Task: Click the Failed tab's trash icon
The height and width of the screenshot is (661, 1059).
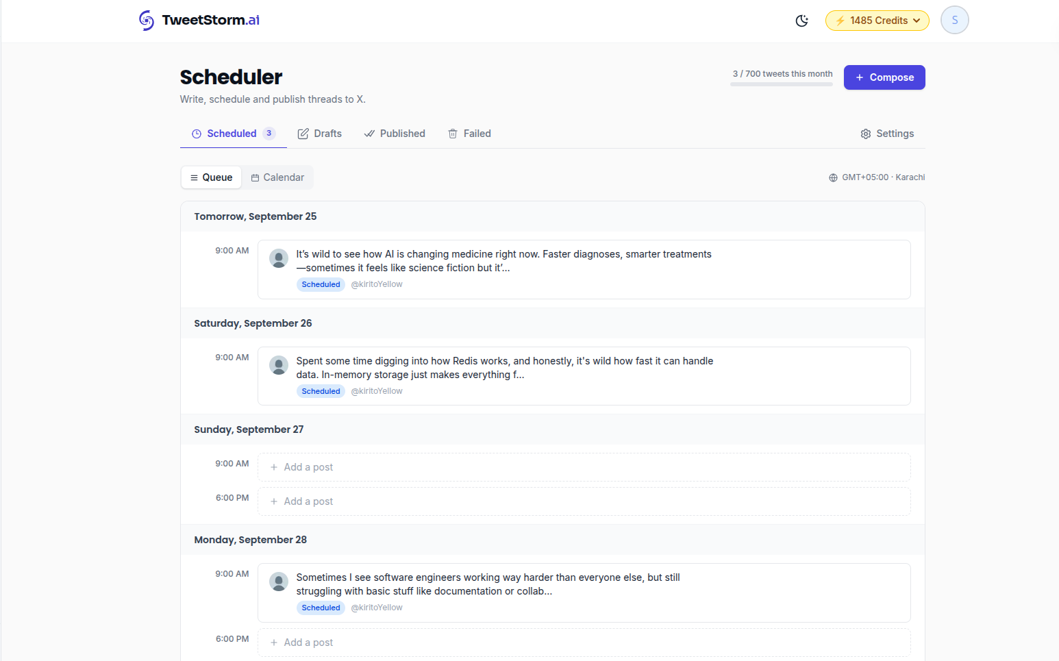Action: [x=453, y=134]
